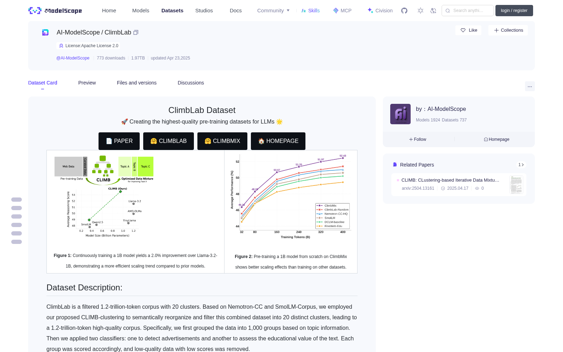Switch to the Discussions tab

tap(191, 83)
